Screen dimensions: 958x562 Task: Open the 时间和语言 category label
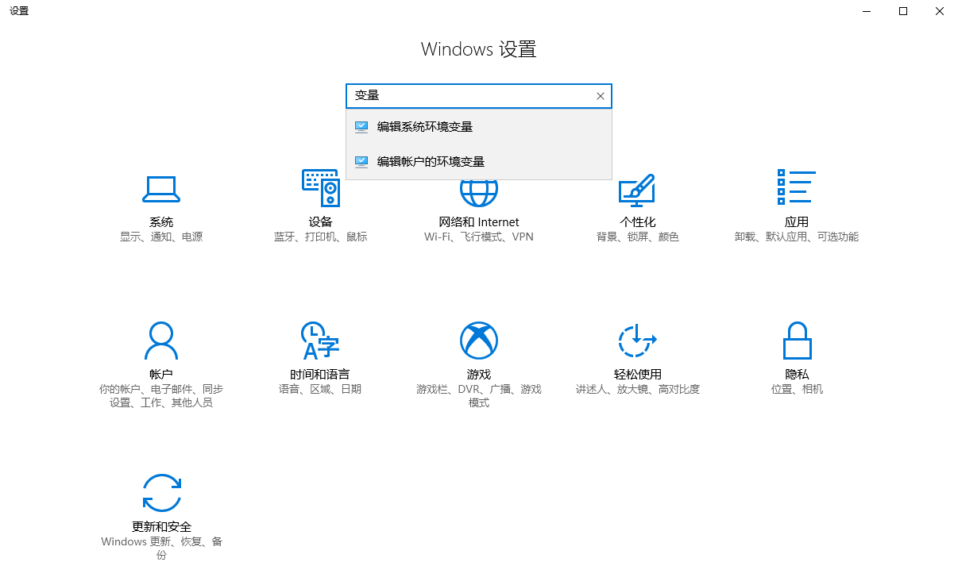320,375
